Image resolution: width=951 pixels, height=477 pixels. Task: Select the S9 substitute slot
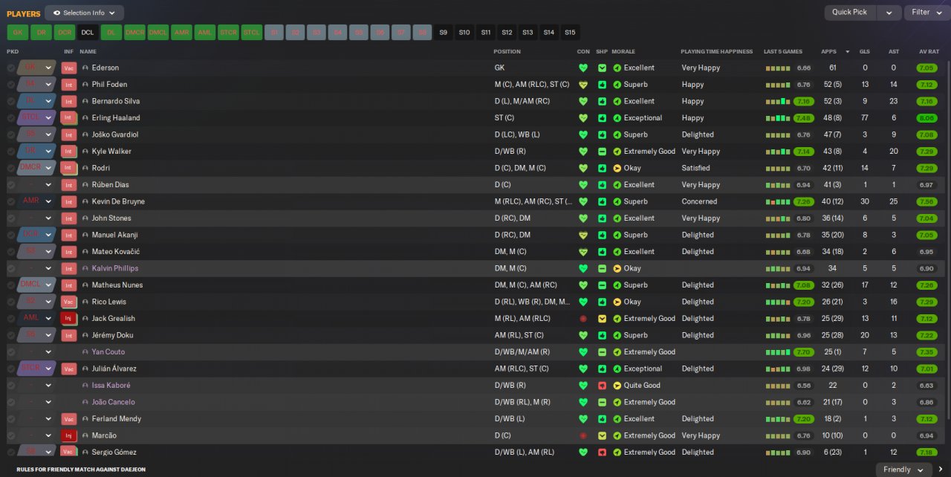tap(444, 33)
